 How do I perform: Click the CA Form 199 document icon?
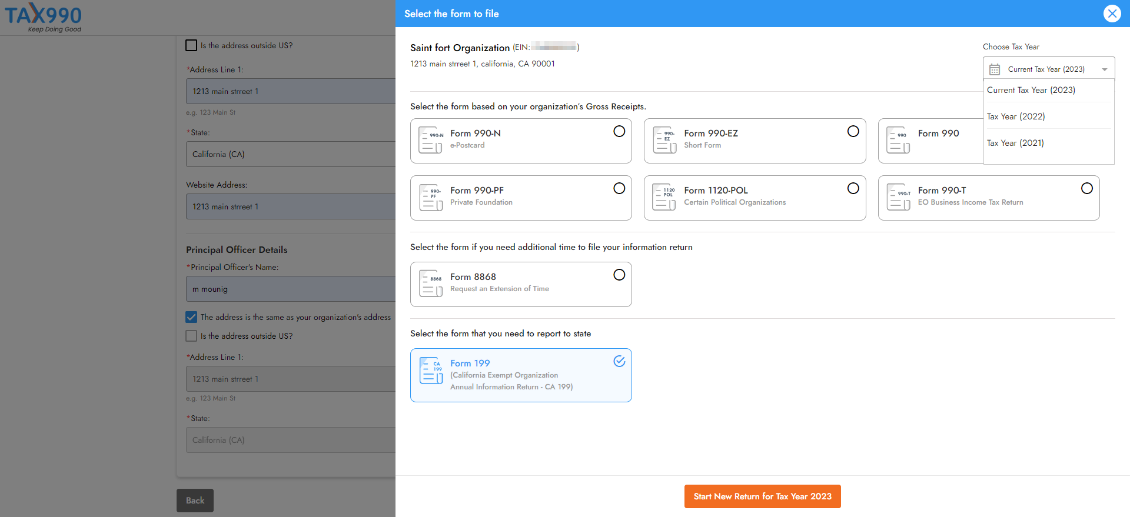(430, 371)
